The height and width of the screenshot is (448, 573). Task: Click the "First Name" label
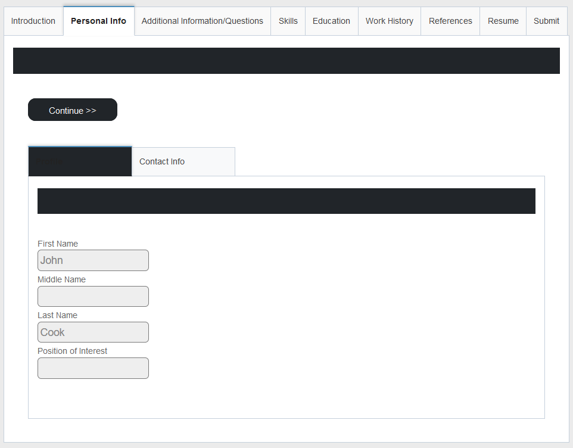click(x=58, y=244)
